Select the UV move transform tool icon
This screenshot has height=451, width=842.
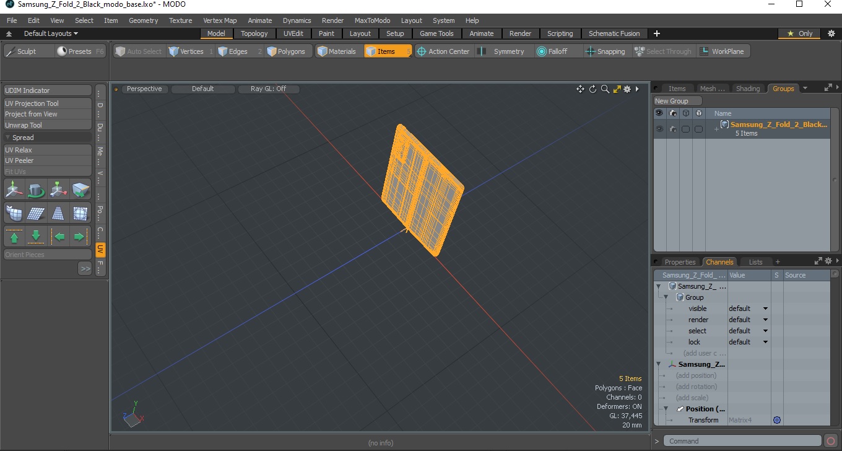coord(14,190)
